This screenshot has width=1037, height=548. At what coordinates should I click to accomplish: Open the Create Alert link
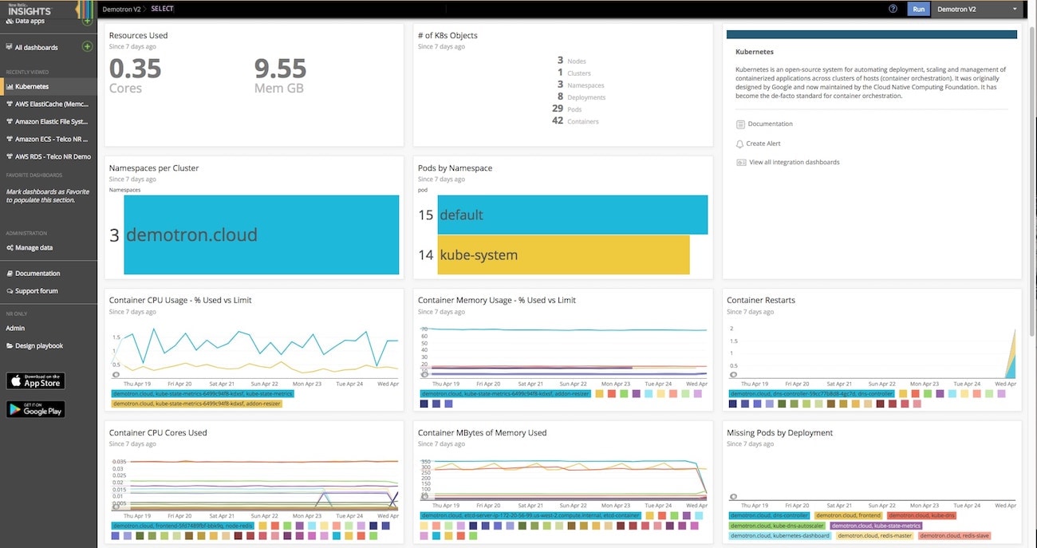point(763,144)
